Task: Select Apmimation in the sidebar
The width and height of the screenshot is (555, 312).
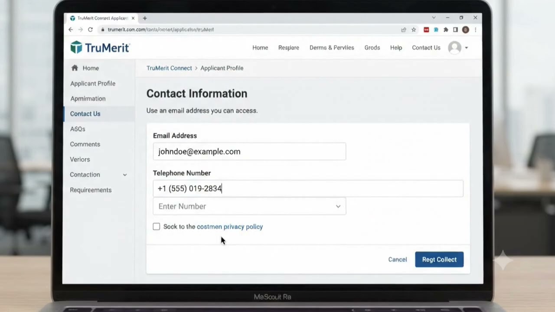Action: pos(88,98)
